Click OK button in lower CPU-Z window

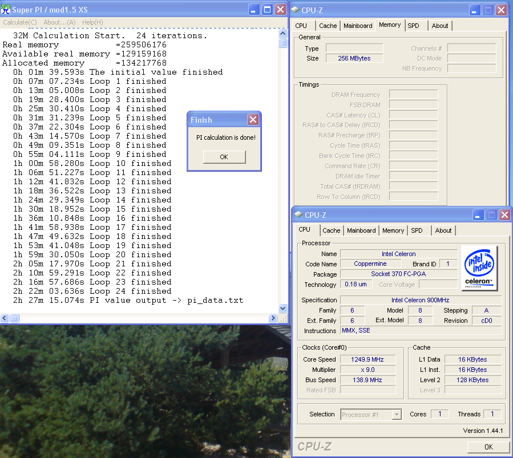(x=488, y=447)
